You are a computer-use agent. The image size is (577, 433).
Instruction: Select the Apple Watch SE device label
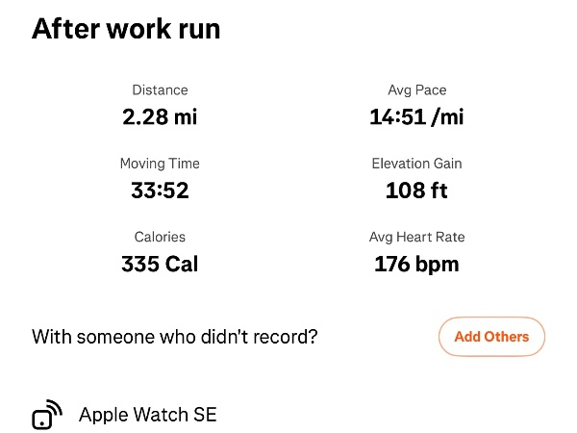(x=147, y=415)
